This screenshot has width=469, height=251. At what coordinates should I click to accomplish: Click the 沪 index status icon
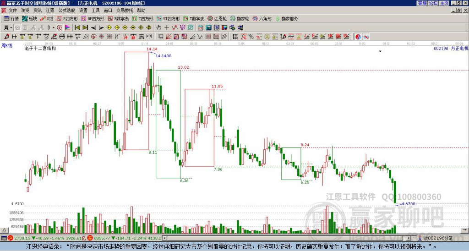click(10, 238)
